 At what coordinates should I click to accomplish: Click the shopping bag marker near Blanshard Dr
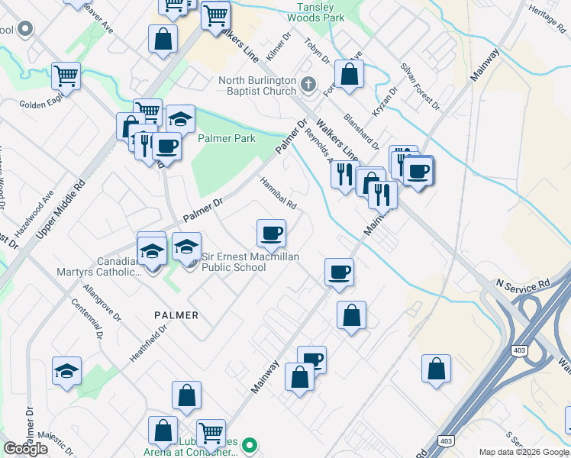click(x=349, y=75)
